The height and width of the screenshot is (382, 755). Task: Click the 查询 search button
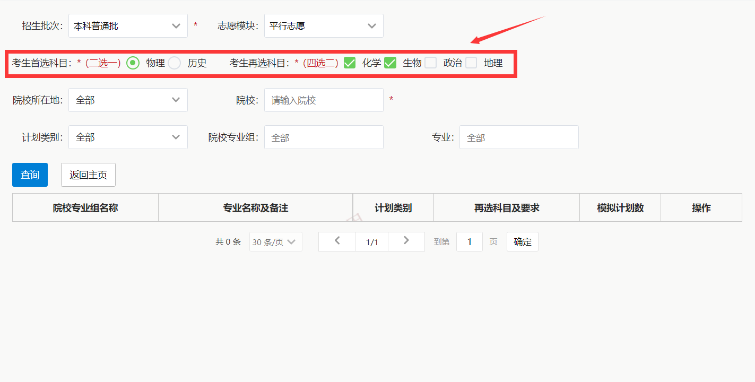[x=30, y=175]
